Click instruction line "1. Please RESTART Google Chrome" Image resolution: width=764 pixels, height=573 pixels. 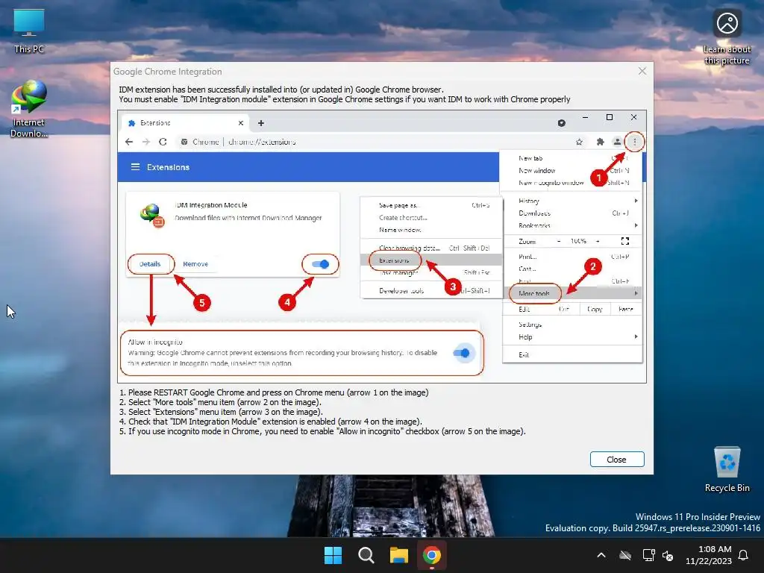[274, 392]
